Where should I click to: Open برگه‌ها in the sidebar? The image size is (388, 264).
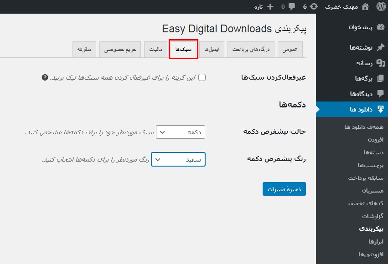(x=364, y=79)
